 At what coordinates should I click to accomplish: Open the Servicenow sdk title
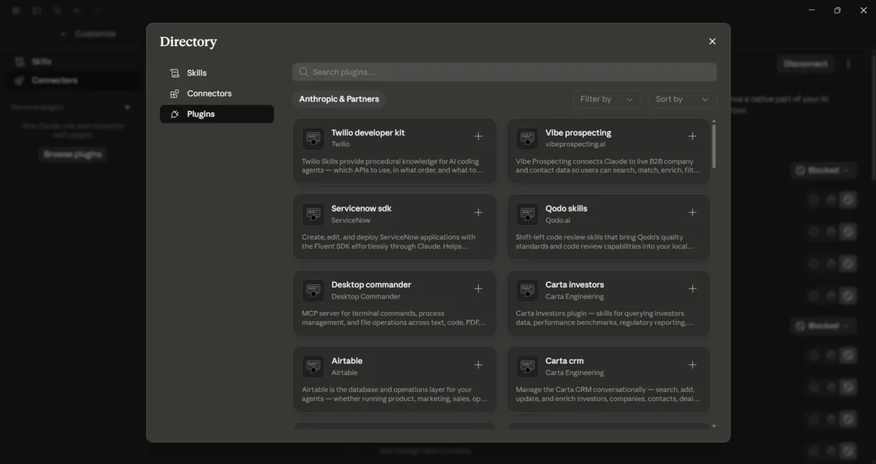361,209
